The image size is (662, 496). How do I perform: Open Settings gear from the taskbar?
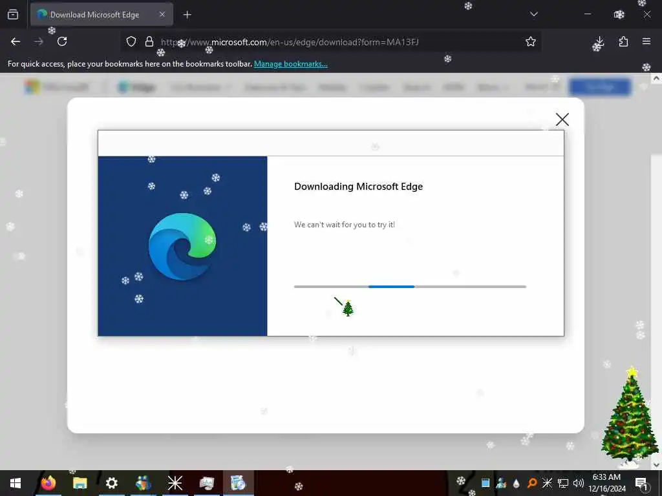[111, 483]
